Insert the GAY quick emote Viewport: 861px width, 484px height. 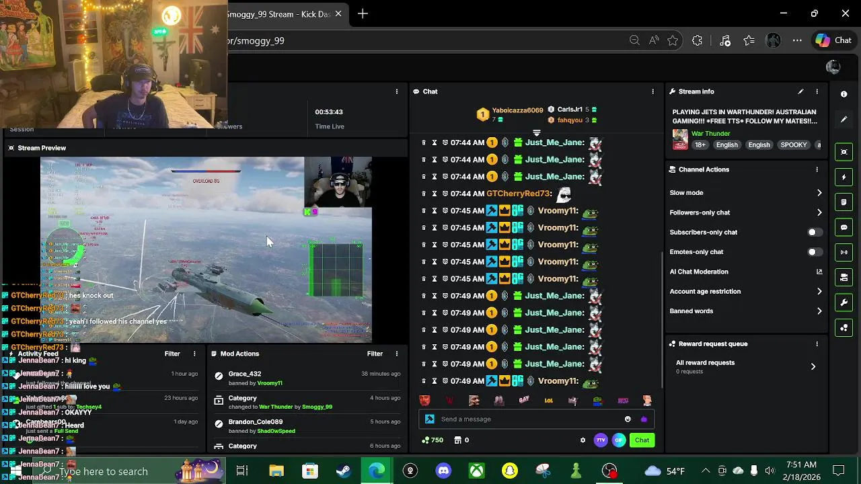(524, 401)
